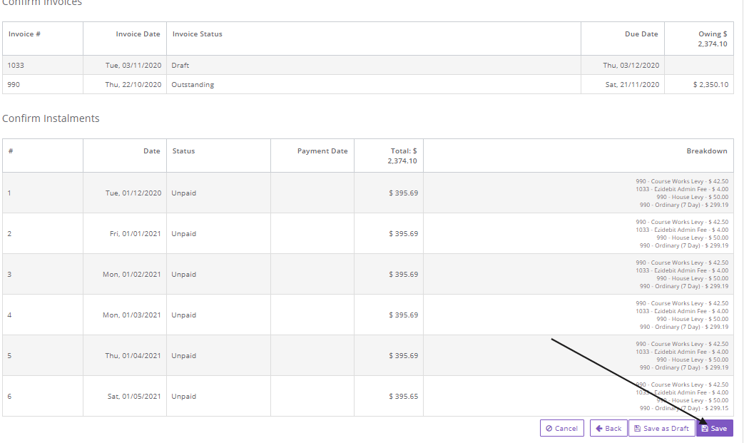Click due date Thu, 03/12/2020
The image size is (744, 443).
click(x=631, y=66)
